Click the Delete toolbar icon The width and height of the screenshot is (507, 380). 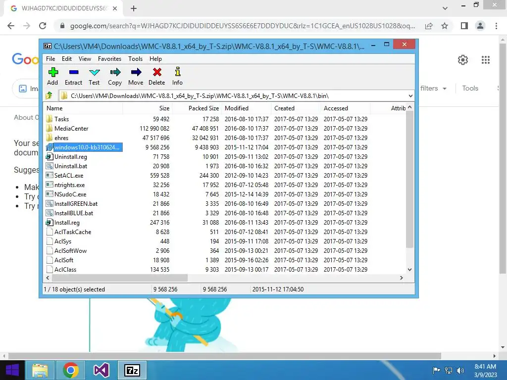pyautogui.click(x=157, y=72)
